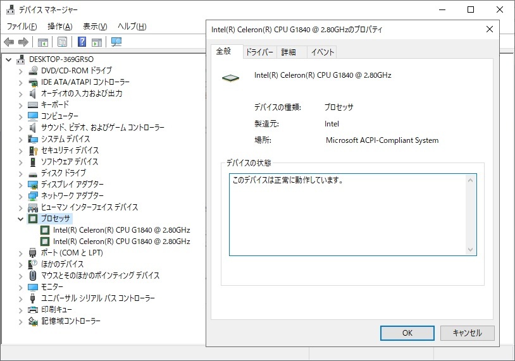Click the ポート (COM と LPT) connector icon
The width and height of the screenshot is (515, 361).
click(x=32, y=253)
